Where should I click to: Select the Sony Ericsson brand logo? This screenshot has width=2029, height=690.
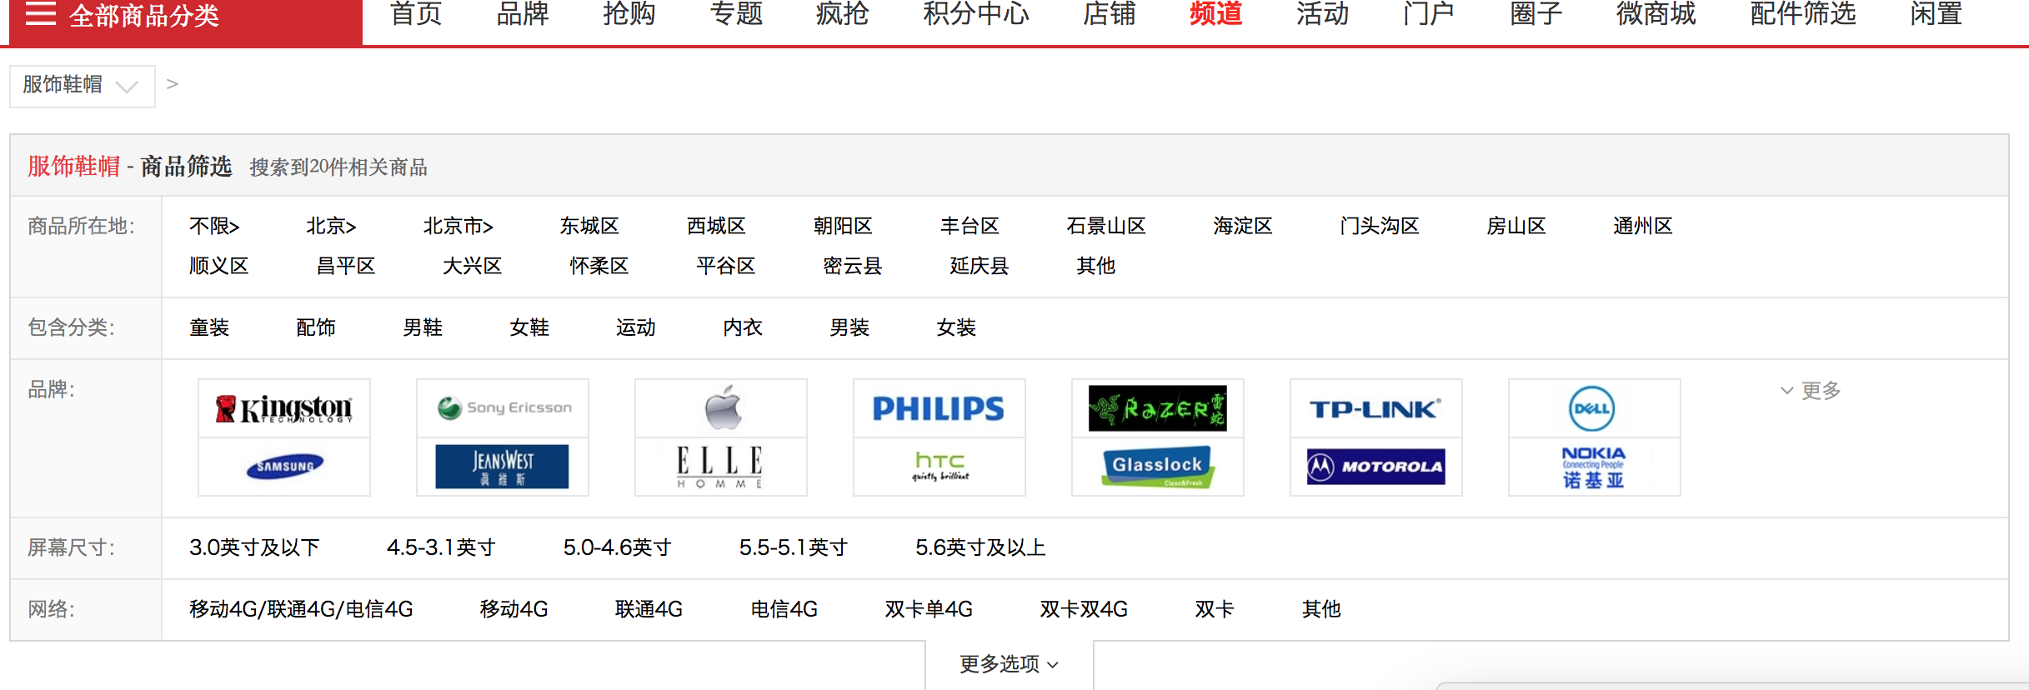point(503,408)
